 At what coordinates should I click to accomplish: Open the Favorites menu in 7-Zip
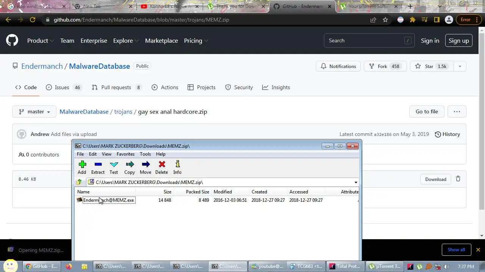125,154
